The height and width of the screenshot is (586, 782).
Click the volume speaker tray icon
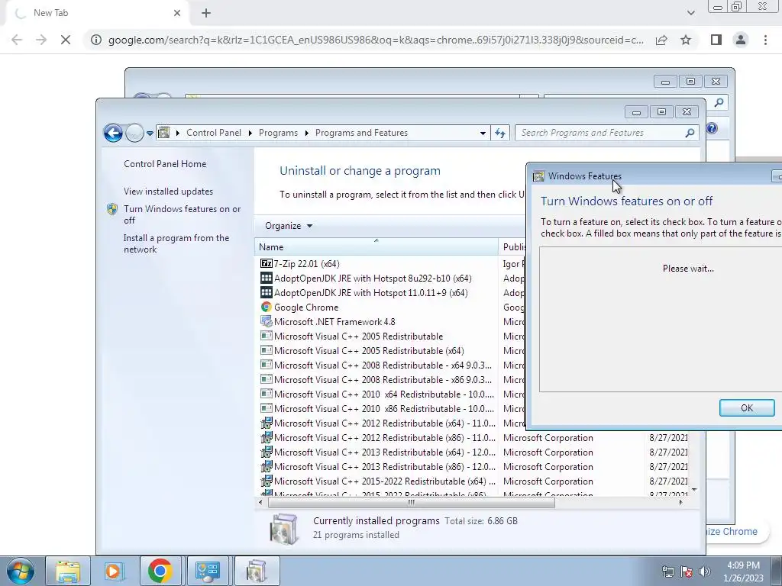point(705,572)
